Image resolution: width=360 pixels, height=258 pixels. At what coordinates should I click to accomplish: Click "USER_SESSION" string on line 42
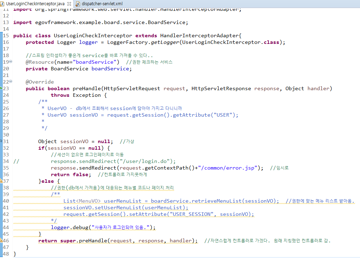coord(192,214)
